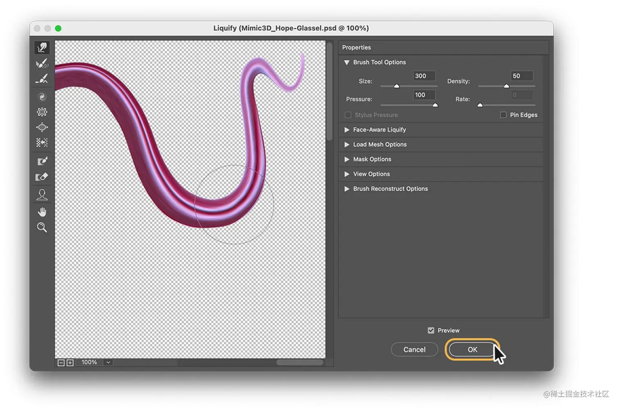This screenshot has width=620, height=409.
Task: Select the Twirl Clockwise tool
Action: (x=42, y=97)
